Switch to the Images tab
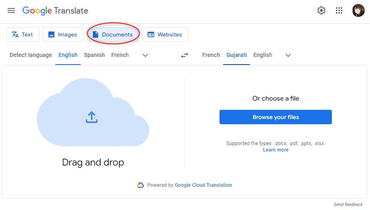370x210 pixels. pyautogui.click(x=63, y=34)
